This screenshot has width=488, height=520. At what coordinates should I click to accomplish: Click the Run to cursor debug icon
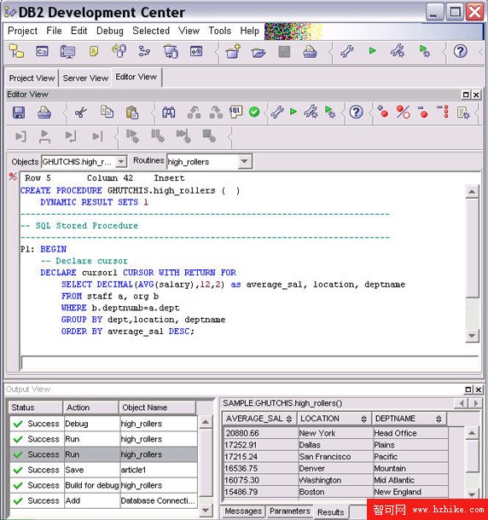tap(97, 136)
